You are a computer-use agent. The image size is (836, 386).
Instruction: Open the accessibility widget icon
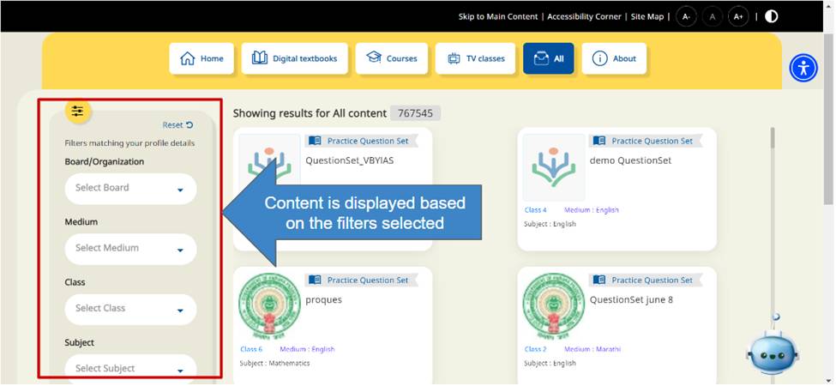803,68
